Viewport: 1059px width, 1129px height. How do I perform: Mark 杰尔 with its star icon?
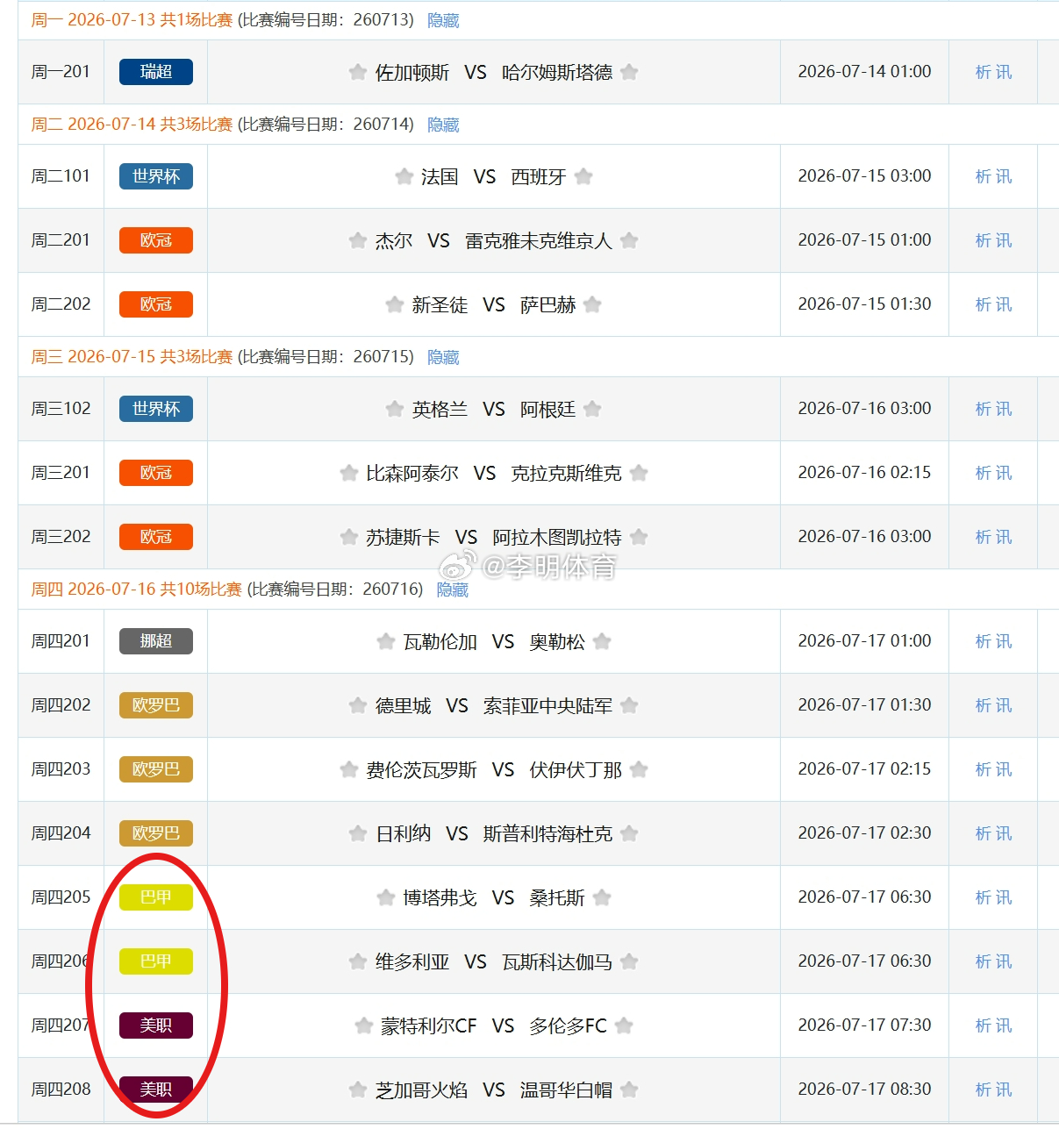[358, 240]
